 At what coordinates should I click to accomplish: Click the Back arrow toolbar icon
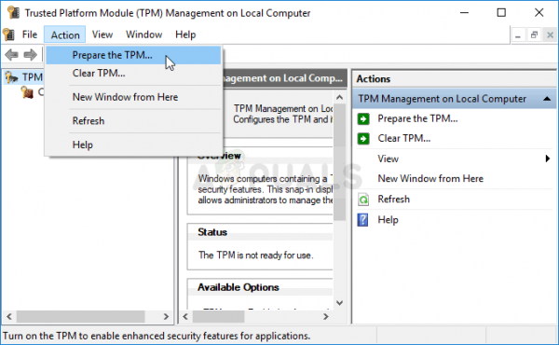[x=11, y=55]
